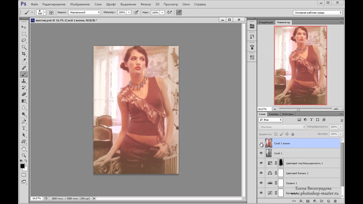
Task: Open the status bar info arrow
Action: tap(94, 198)
